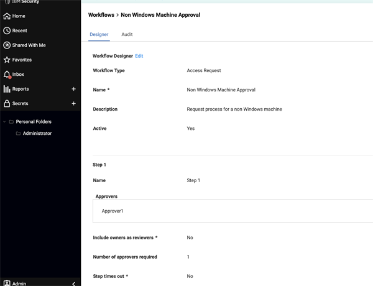Click the Edit link beside Workflow Designer
This screenshot has height=286, width=373.
click(x=139, y=56)
